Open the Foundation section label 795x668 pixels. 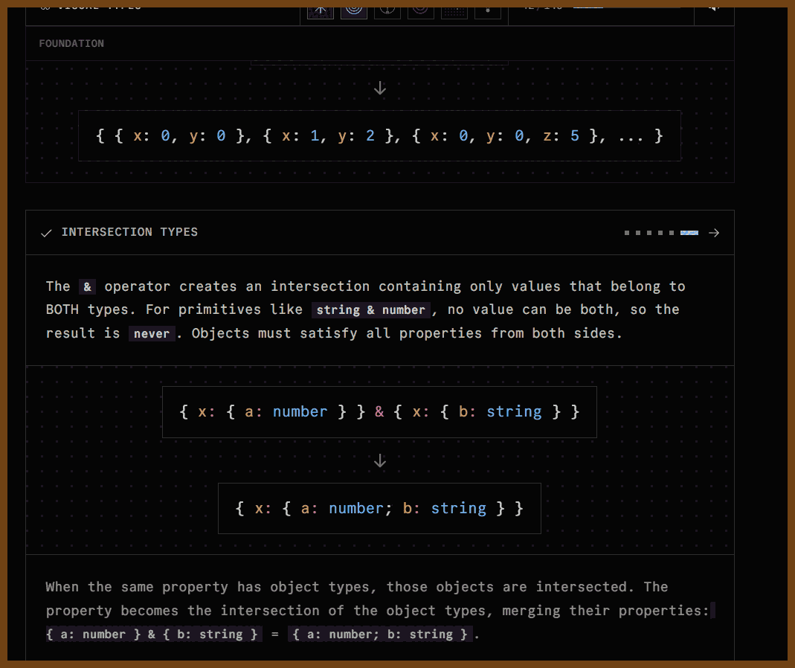coord(71,44)
